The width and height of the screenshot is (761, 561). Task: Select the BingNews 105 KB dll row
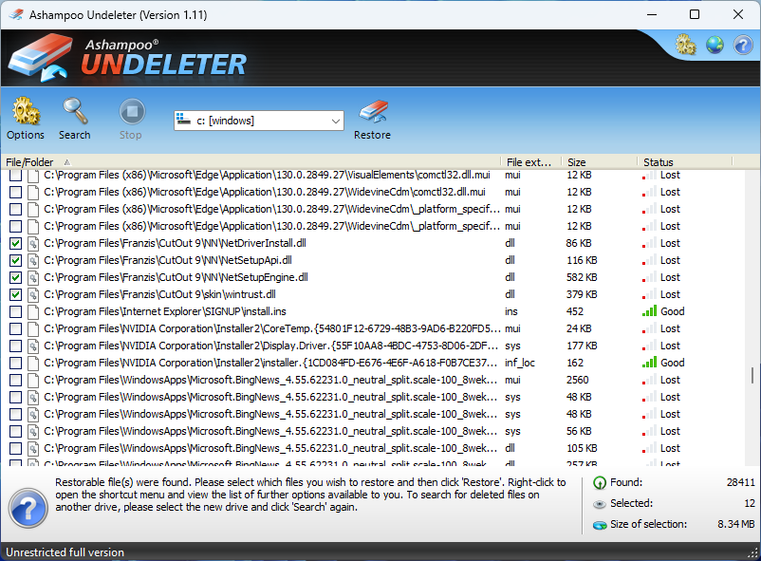pyautogui.click(x=374, y=448)
